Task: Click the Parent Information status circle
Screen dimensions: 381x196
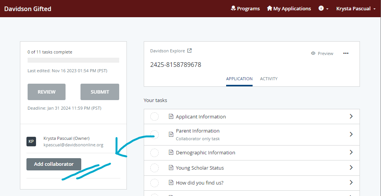Action: tap(154, 134)
